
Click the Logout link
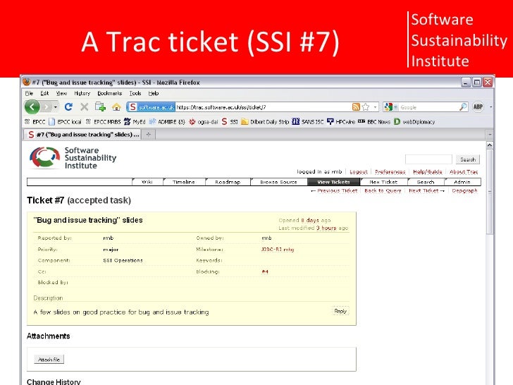pos(359,171)
